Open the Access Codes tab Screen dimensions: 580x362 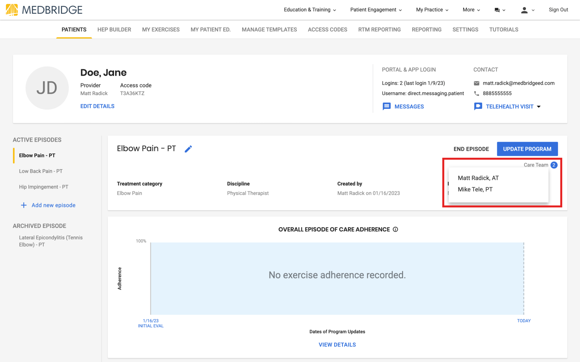327,30
